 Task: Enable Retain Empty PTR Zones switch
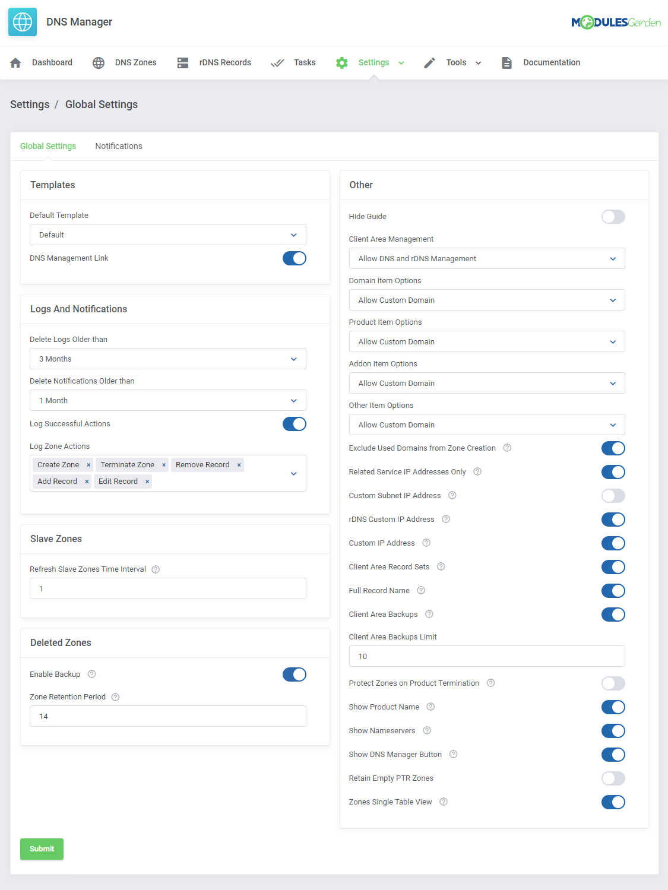point(613,778)
